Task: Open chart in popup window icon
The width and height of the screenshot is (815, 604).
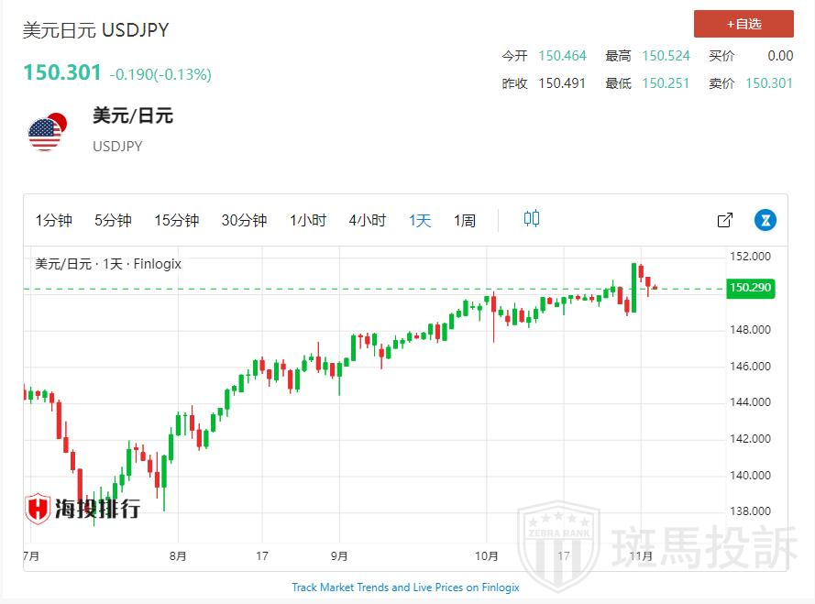Action: [724, 220]
